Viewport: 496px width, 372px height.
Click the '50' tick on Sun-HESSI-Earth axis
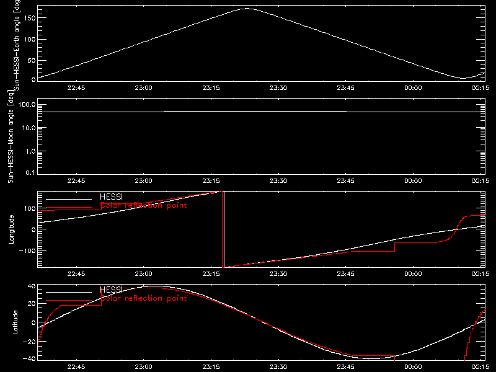pos(32,60)
